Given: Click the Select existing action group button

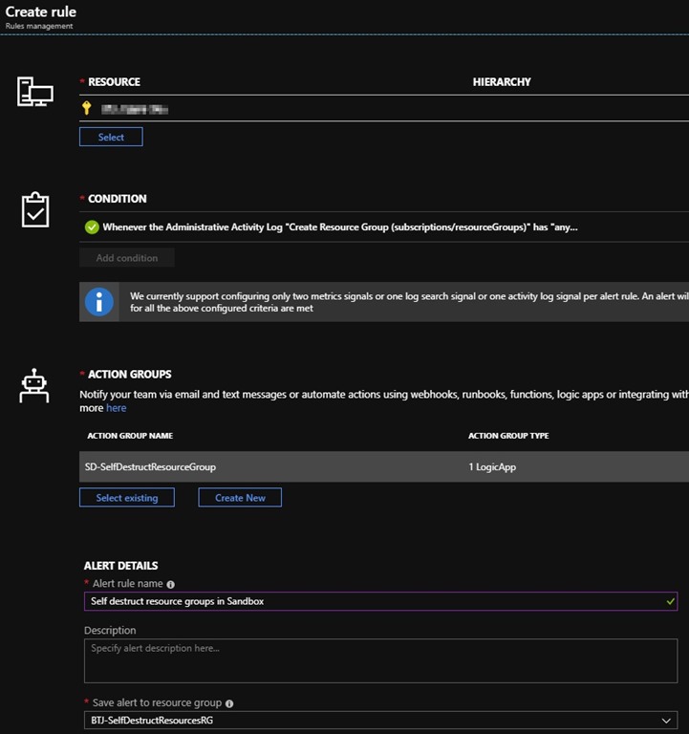Looking at the screenshot, I should [x=127, y=498].
